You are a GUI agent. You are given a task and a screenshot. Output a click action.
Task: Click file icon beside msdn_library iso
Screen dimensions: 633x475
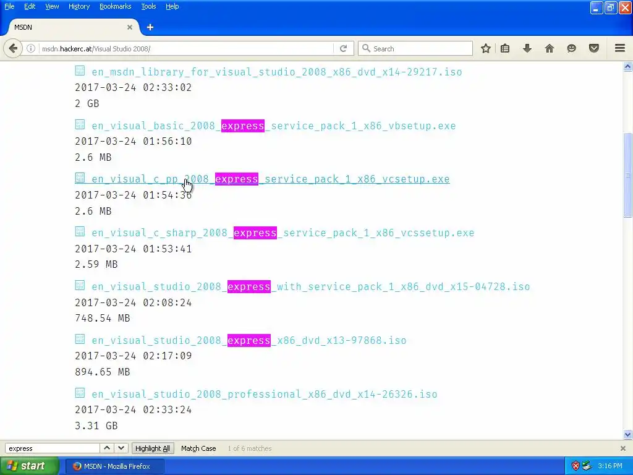(80, 71)
